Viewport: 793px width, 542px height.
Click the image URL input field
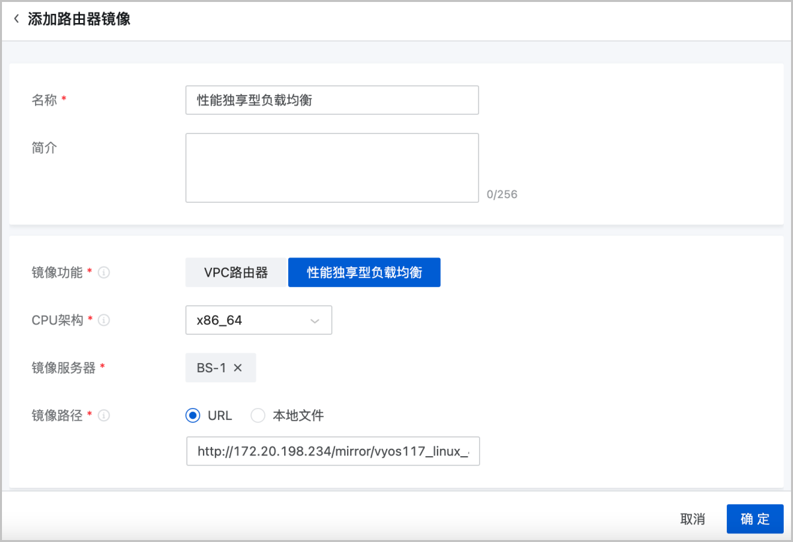[332, 451]
